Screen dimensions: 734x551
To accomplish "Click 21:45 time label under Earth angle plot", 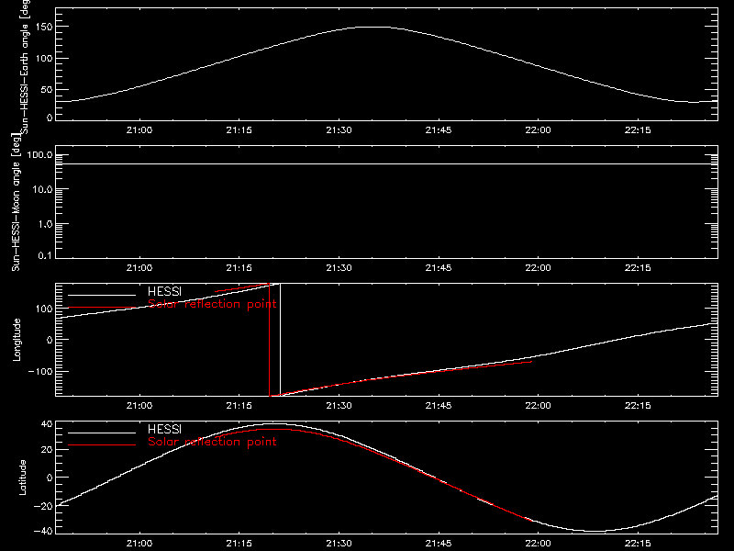I will tap(439, 129).
